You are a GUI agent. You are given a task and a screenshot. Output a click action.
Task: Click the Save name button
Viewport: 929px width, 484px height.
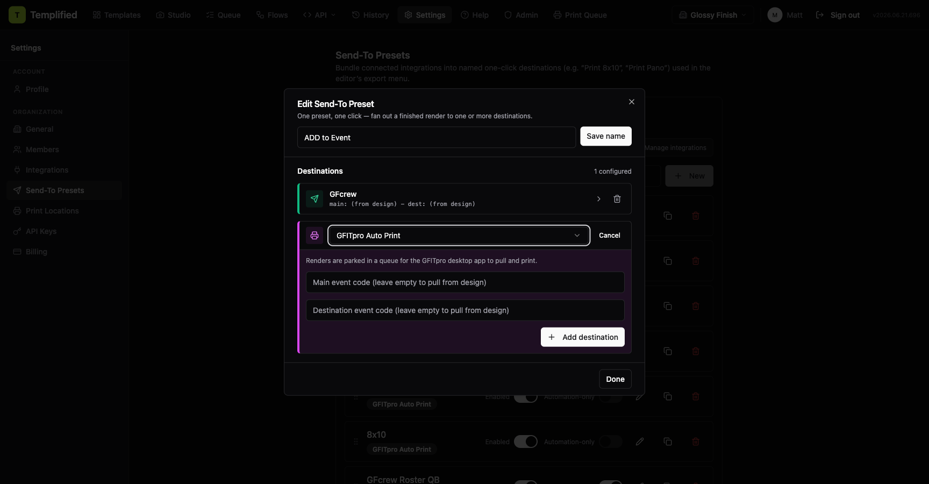click(x=606, y=137)
